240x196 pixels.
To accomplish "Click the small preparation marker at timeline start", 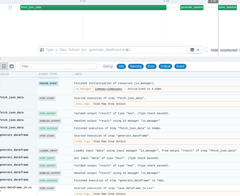I will click(10, 7).
